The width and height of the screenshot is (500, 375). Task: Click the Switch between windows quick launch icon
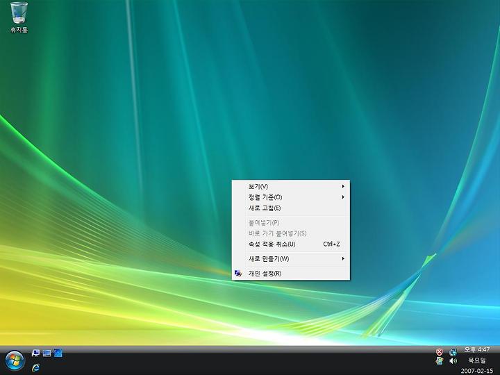47,353
